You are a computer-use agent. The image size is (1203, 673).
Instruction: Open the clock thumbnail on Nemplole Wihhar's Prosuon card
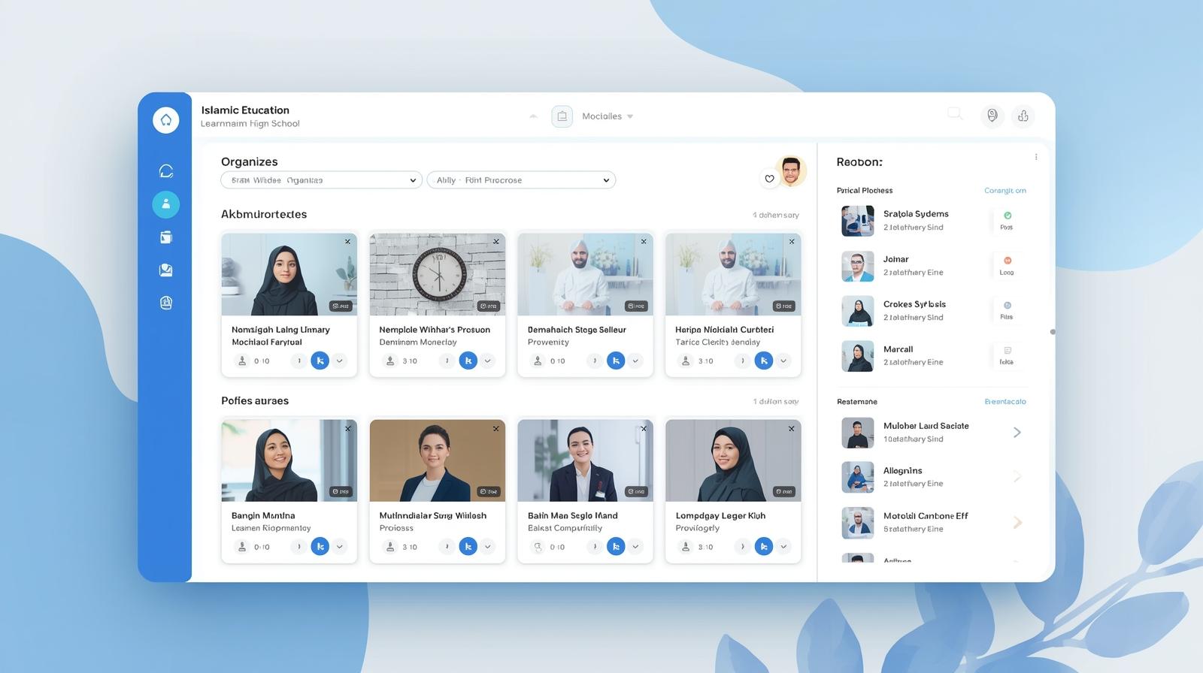[x=438, y=274]
